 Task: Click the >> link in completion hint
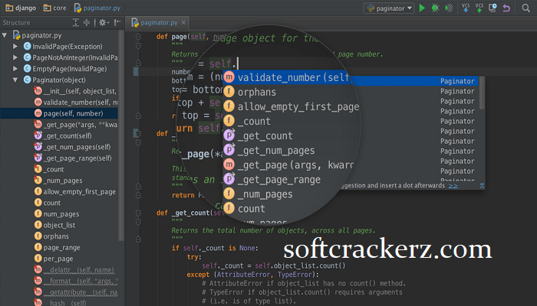(453, 185)
